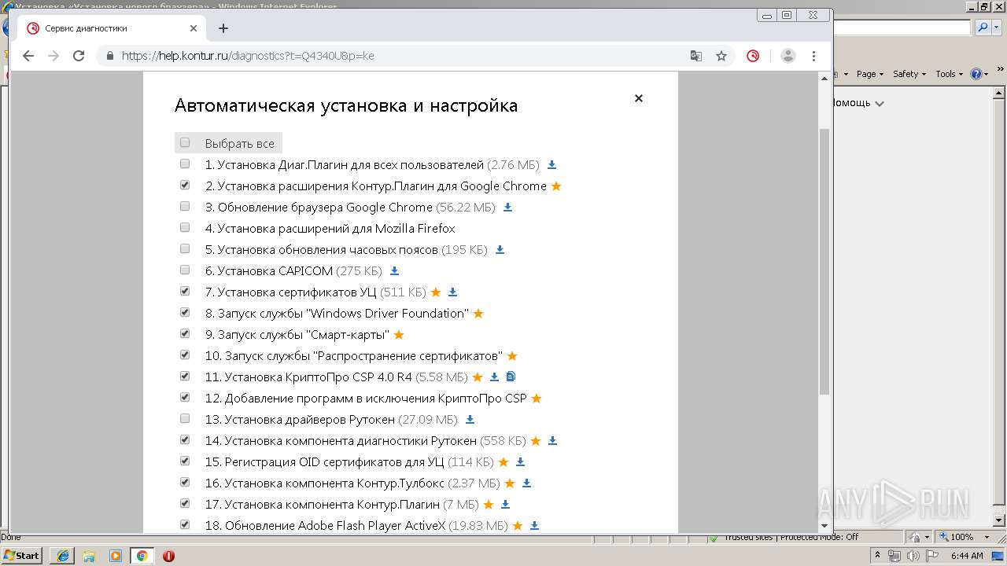Download OID certificate registration file
The width and height of the screenshot is (1007, 566).
(520, 462)
